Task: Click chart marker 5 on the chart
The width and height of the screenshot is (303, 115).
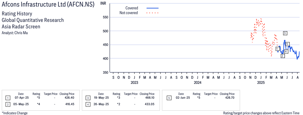Action: pyautogui.click(x=287, y=44)
